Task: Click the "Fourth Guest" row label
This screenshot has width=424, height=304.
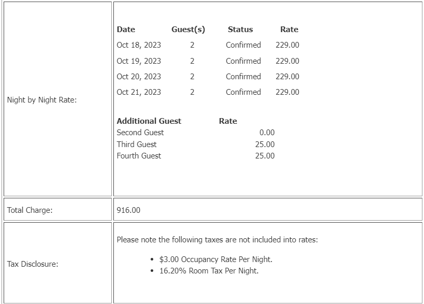Action: [139, 155]
